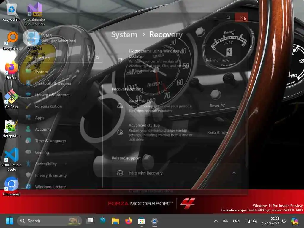
Task: Open Chromium desktop shortcut
Action: 12,186
